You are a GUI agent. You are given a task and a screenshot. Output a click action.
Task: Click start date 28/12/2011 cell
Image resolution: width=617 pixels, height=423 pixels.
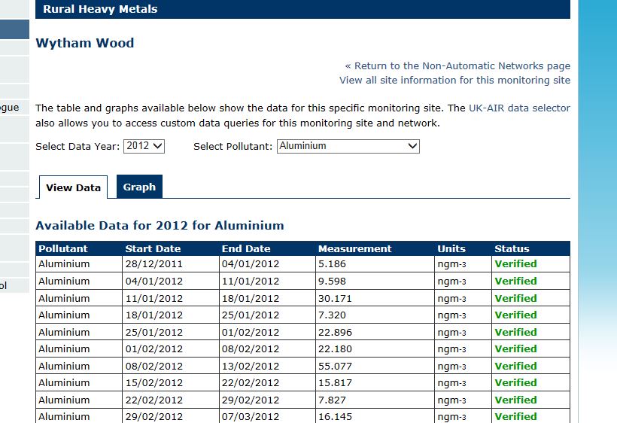[x=153, y=264]
